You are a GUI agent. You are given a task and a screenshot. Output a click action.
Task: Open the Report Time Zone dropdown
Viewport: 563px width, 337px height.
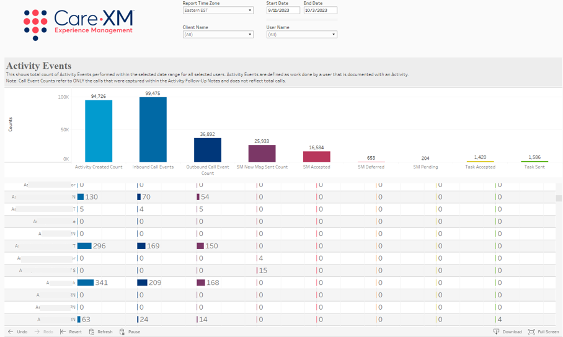tap(218, 11)
